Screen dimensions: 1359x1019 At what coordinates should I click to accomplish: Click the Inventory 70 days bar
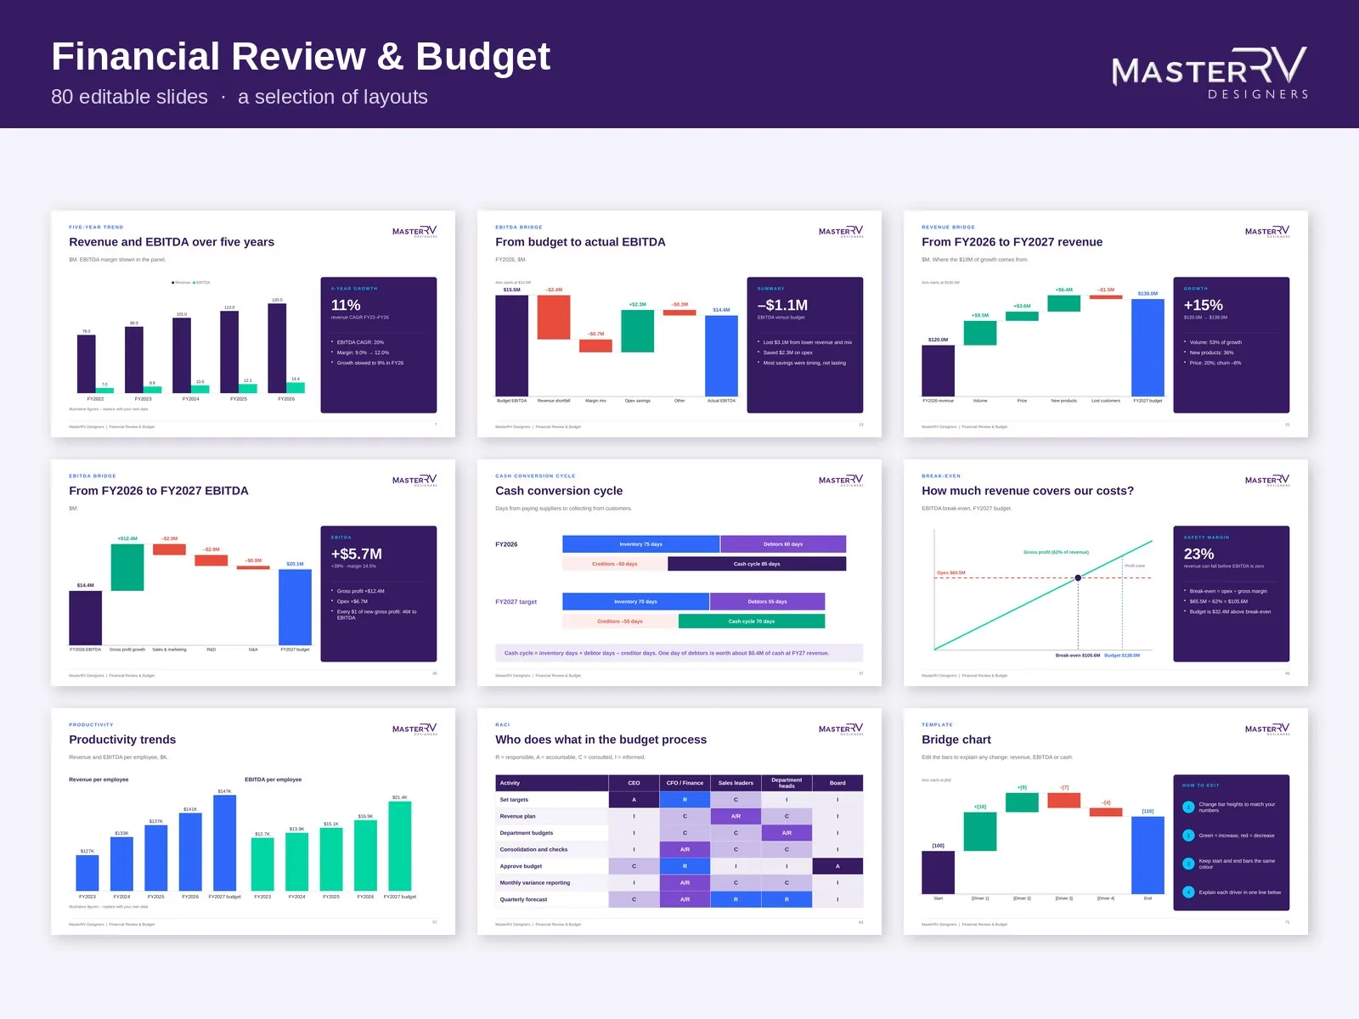(635, 601)
